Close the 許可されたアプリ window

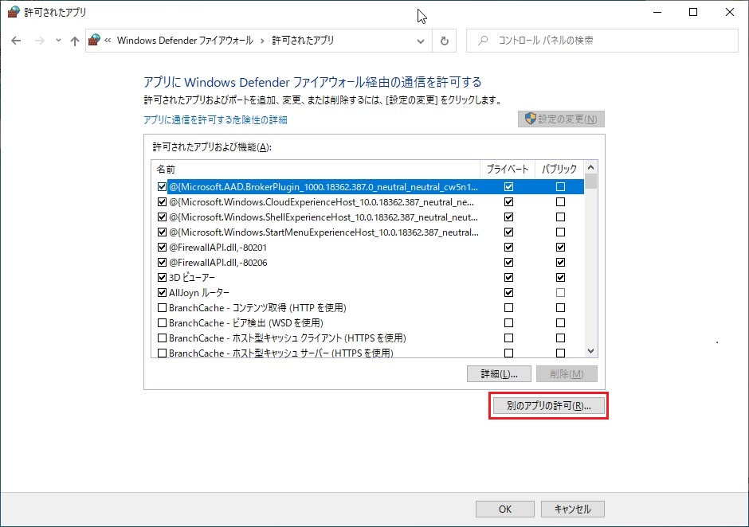click(730, 13)
